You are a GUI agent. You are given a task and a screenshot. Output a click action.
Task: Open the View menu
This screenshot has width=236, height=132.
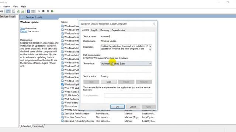[x=15, y=7]
